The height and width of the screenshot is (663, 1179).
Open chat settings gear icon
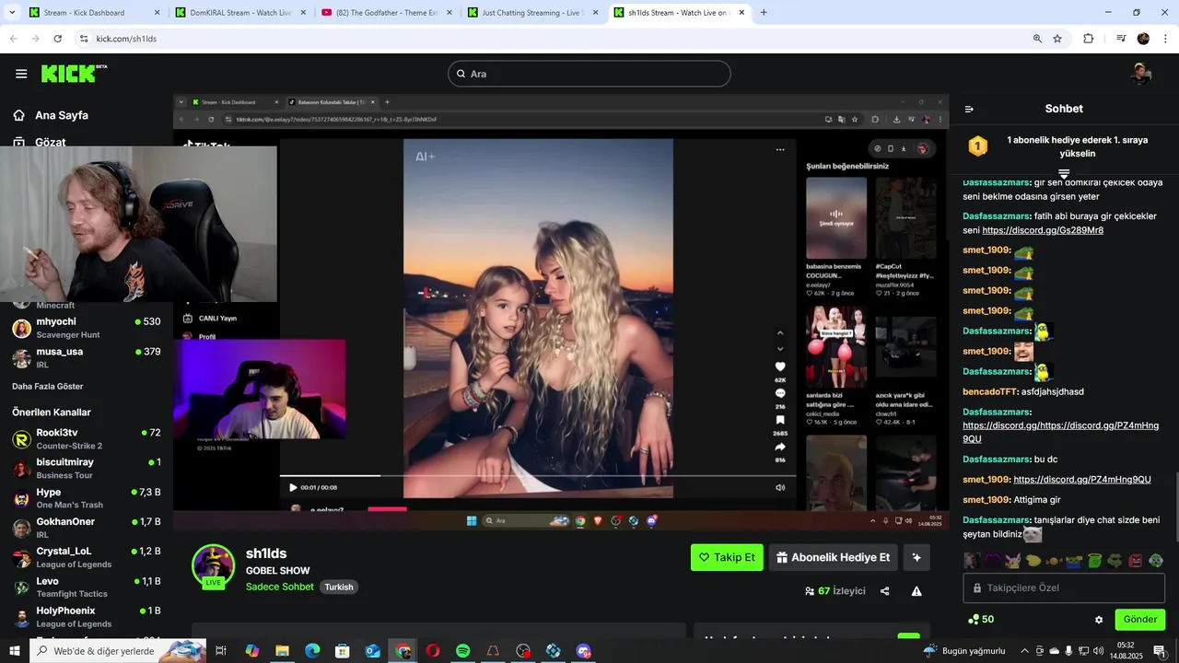[1099, 620]
